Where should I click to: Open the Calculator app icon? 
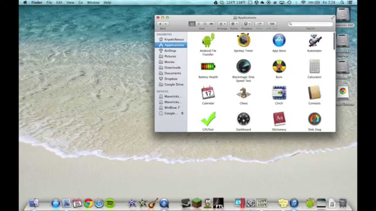pos(315,67)
